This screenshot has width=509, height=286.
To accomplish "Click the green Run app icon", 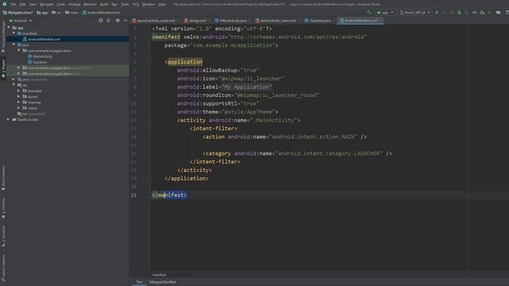I will pyautogui.click(x=437, y=13).
